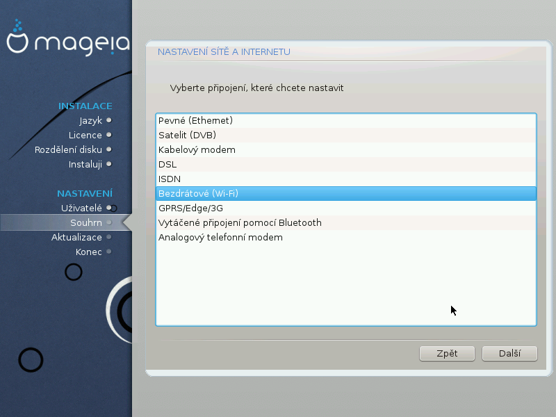This screenshot has width=556, height=417.
Task: Click the Konec step in sidebar
Action: point(89,252)
